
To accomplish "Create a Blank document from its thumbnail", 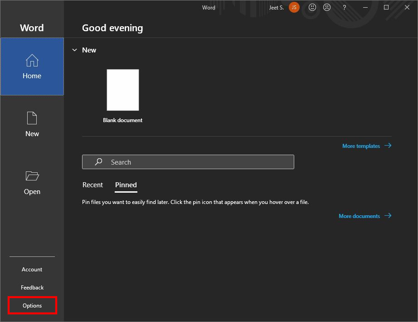I will [x=122, y=90].
